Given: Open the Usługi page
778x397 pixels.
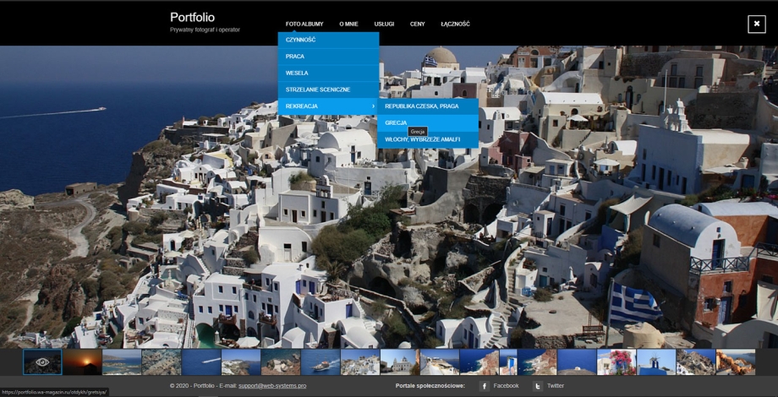Looking at the screenshot, I should 384,24.
